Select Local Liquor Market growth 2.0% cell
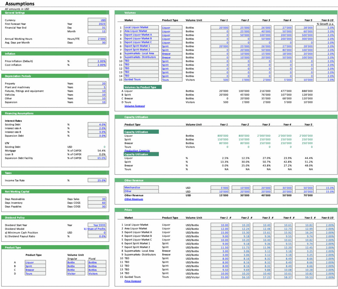Viewport: 338px width, 289px height. pos(325,28)
